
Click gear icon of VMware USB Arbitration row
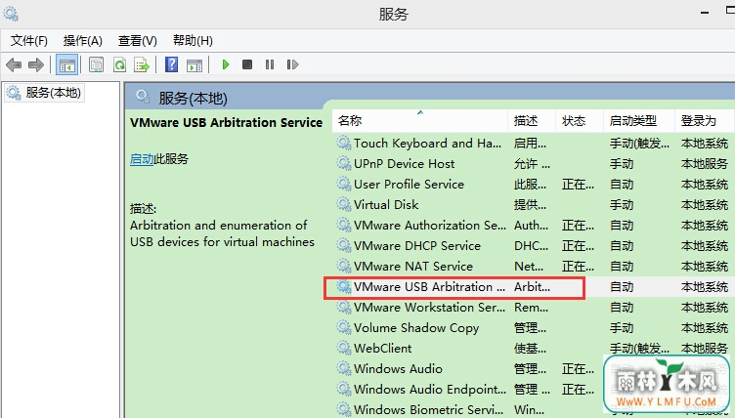344,287
